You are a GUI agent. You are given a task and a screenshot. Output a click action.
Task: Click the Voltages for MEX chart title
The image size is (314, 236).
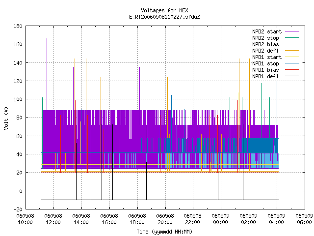coord(165,10)
